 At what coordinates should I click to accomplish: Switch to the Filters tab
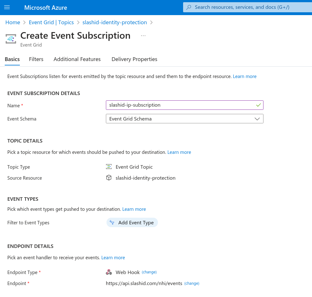tap(36, 59)
